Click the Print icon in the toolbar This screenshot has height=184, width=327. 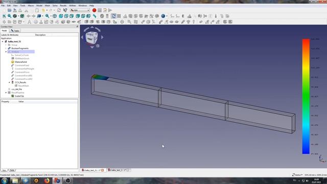pos(20,10)
